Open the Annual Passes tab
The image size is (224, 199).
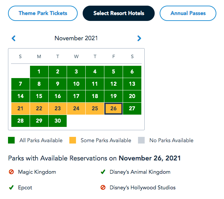tap(188, 13)
